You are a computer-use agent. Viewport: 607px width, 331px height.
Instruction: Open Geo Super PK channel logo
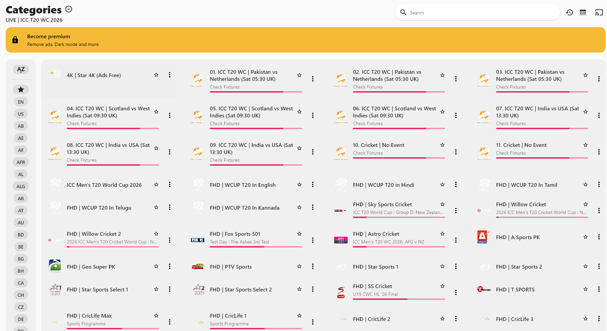pyautogui.click(x=55, y=267)
